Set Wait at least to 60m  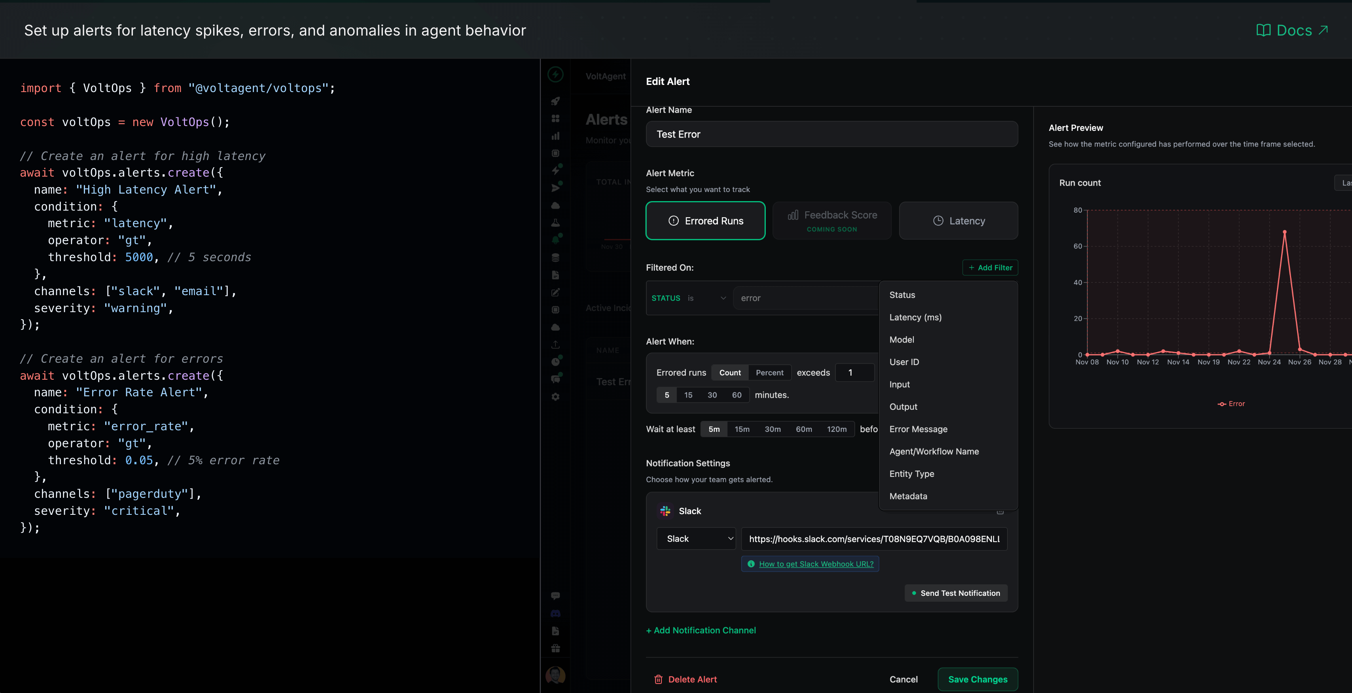tap(804, 429)
